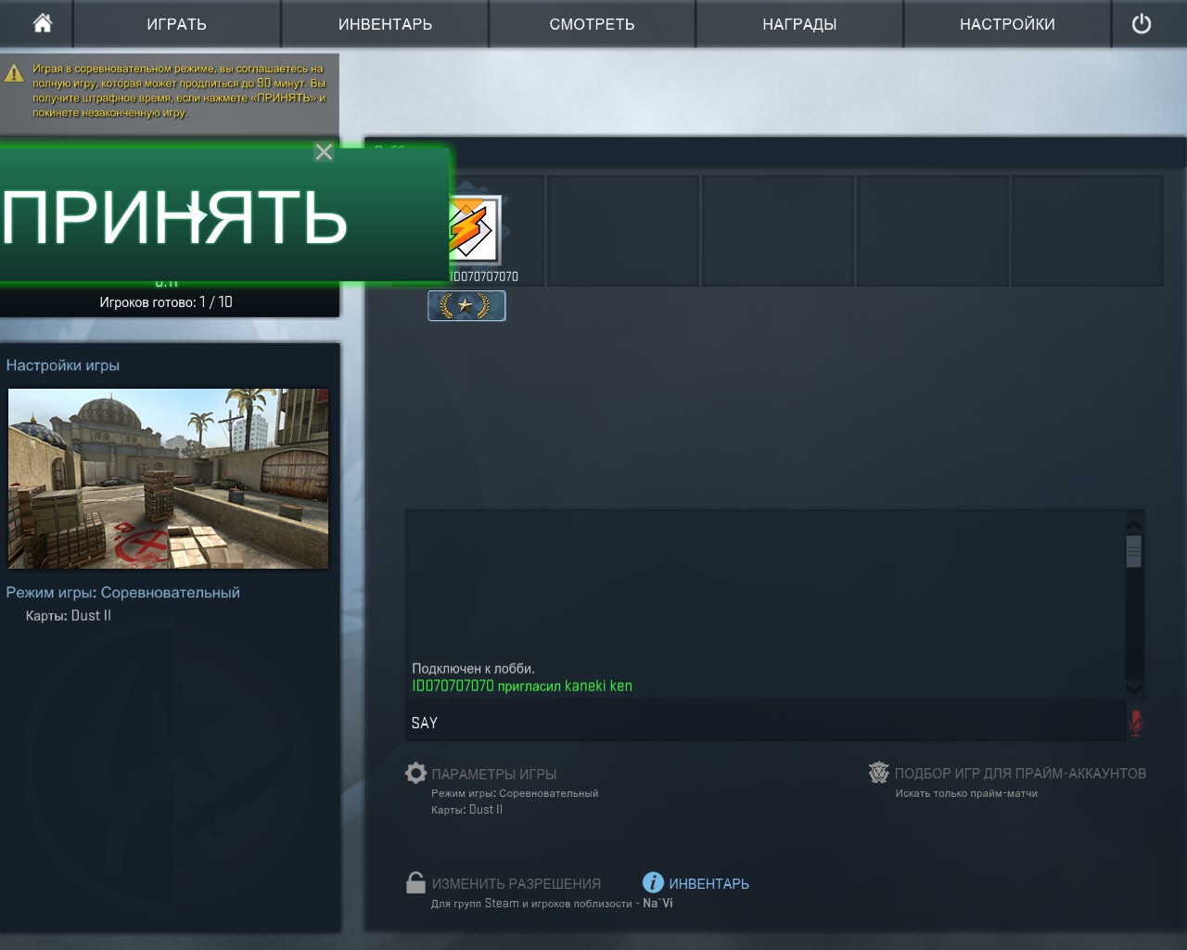Screen dimensions: 1187x950
Task: Click "Искать только прайм-матчи" text
Action: (966, 793)
